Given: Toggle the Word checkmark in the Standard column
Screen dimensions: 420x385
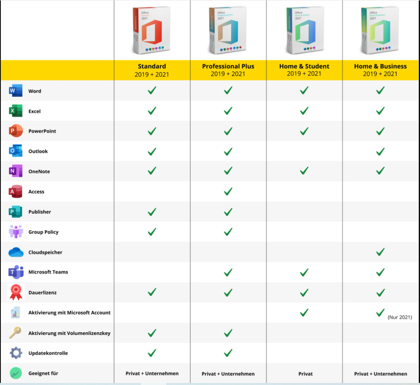Looking at the screenshot, I should (152, 90).
